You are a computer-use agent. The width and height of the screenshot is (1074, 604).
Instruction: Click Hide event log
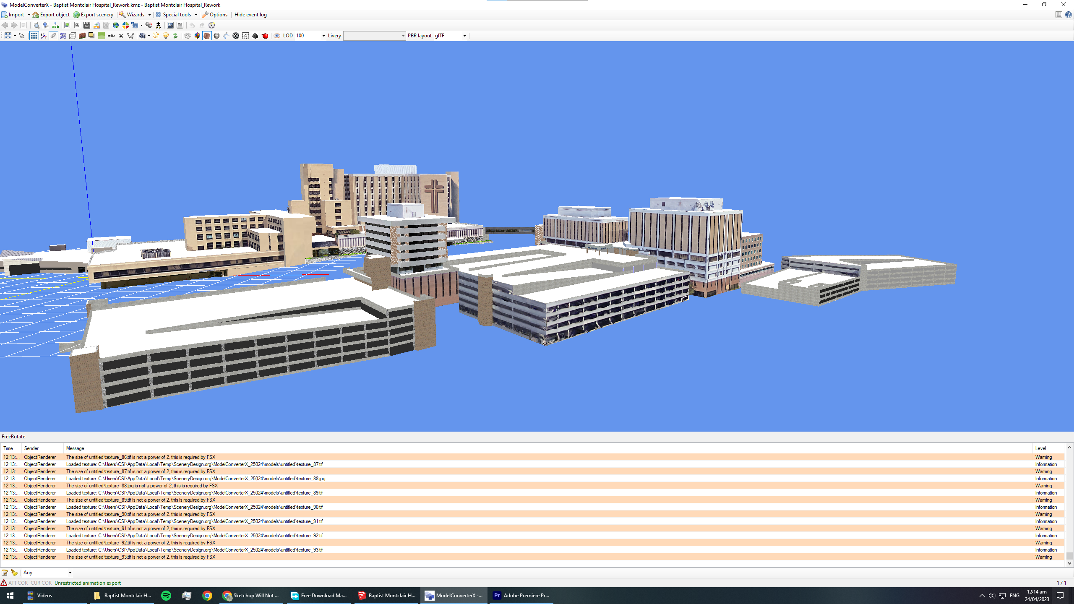(250, 15)
